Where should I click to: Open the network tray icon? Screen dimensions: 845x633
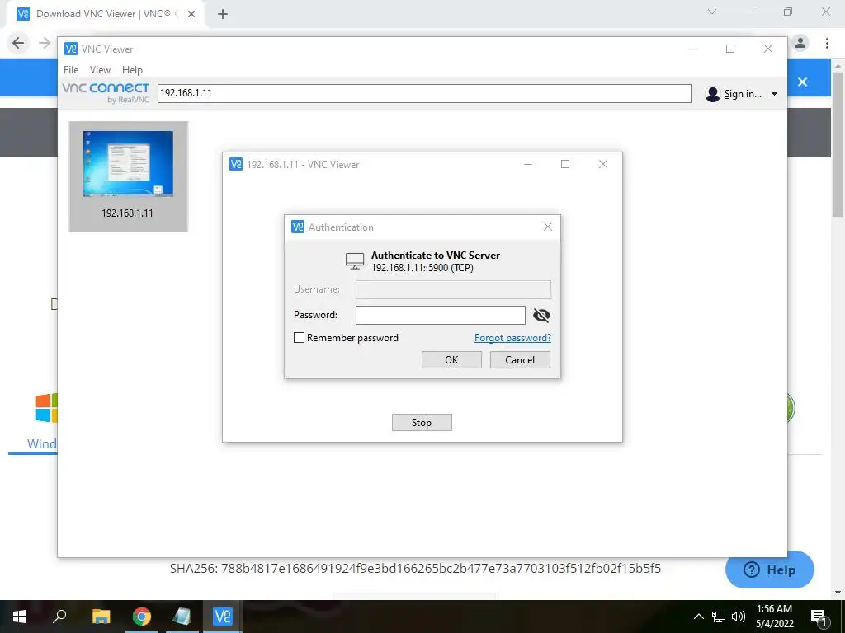pos(719,617)
